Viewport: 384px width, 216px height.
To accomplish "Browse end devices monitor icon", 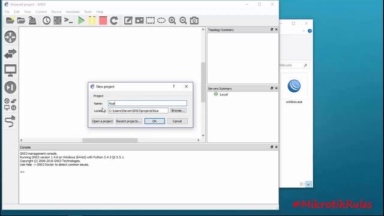I will point(10,71).
